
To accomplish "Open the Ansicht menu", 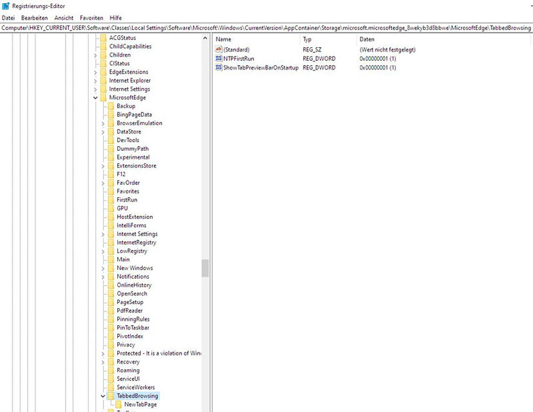I will pos(63,18).
